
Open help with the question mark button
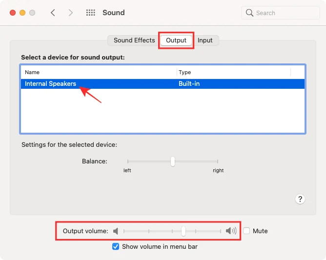point(300,199)
